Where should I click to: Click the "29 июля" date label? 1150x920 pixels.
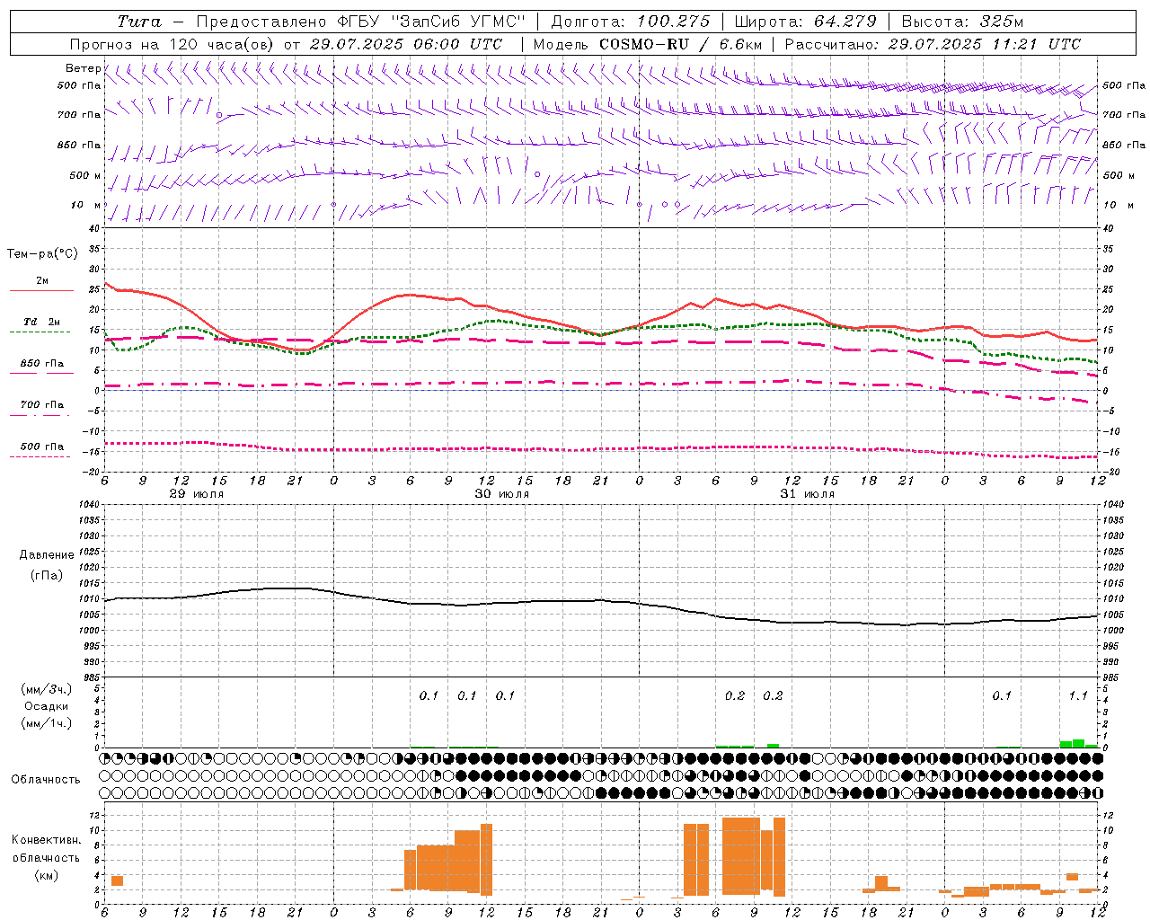click(197, 494)
